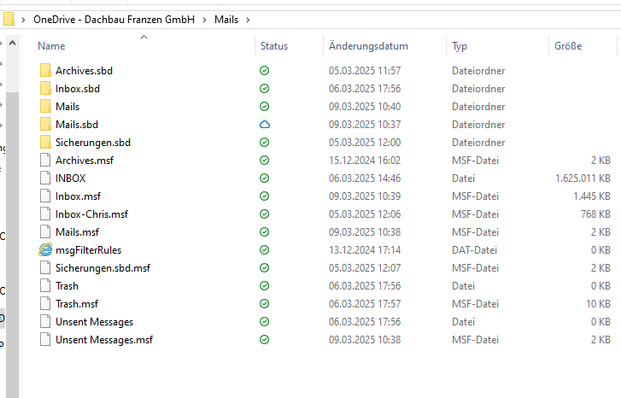Image resolution: width=621 pixels, height=398 pixels.
Task: Select the Inbox.msf file name
Action: (x=77, y=196)
